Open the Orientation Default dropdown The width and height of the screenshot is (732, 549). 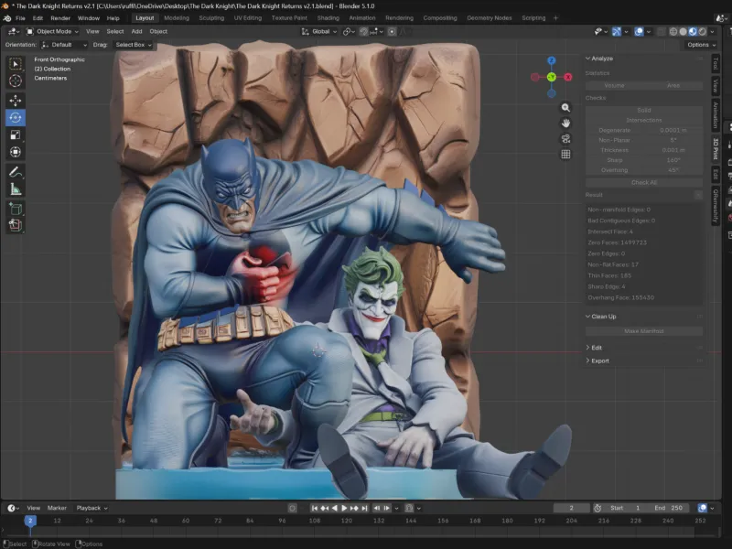64,45
